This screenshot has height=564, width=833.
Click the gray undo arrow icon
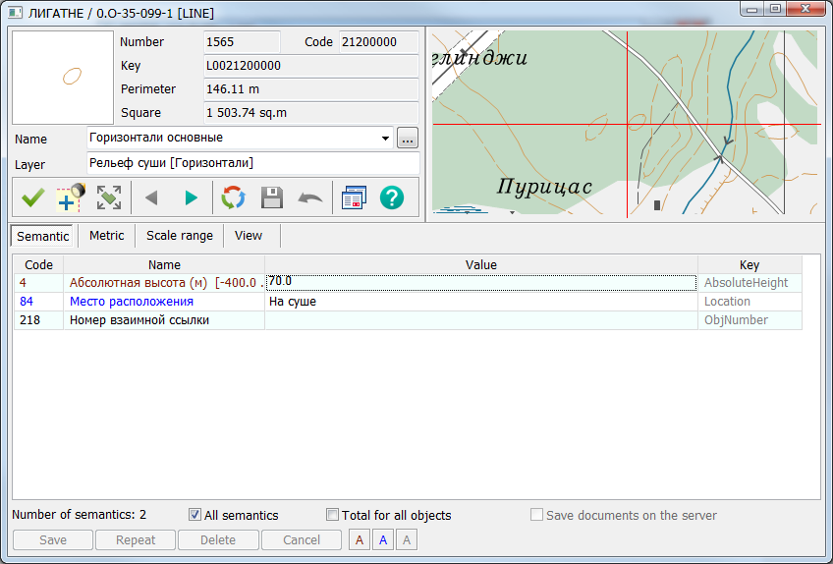(310, 197)
